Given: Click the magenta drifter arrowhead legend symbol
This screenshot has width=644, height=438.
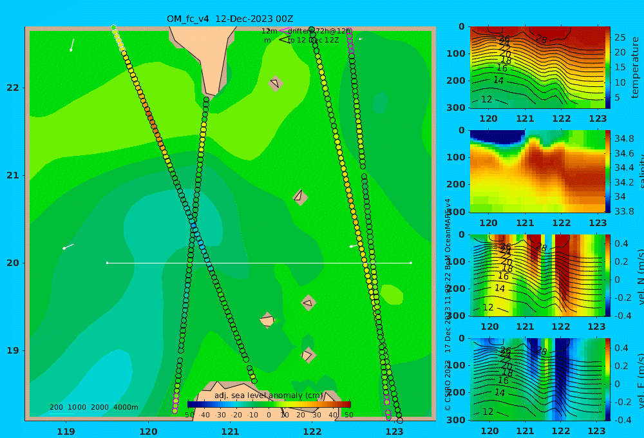Looking at the screenshot, I should [284, 31].
